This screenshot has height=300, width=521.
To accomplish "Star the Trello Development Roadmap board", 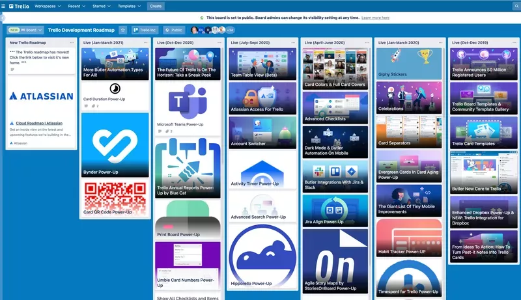I will click(x=122, y=30).
